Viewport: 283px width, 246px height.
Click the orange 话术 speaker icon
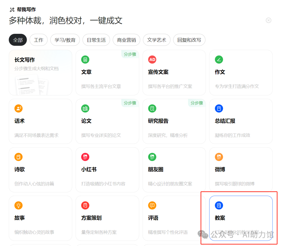tap(18, 108)
